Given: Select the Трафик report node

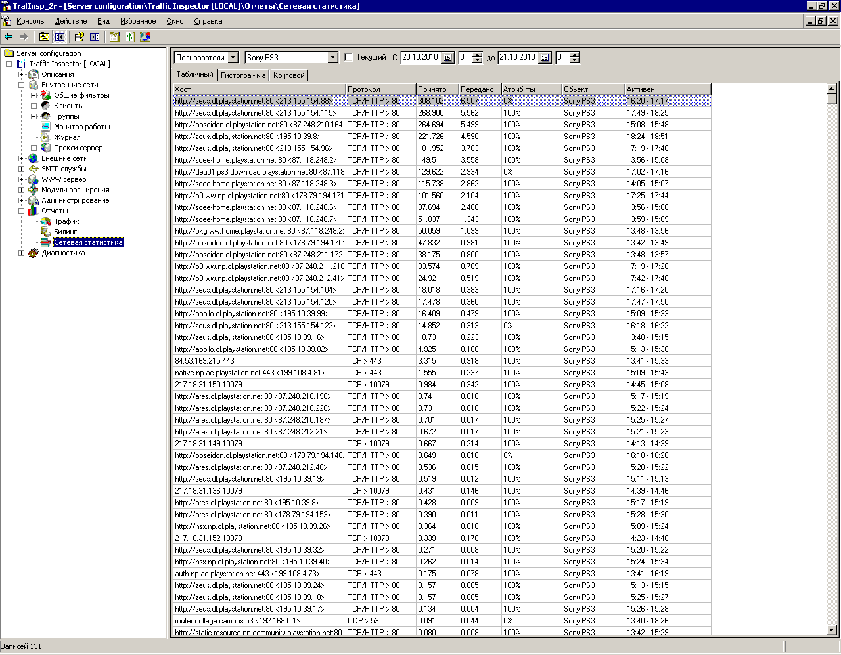Looking at the screenshot, I should click(x=66, y=221).
